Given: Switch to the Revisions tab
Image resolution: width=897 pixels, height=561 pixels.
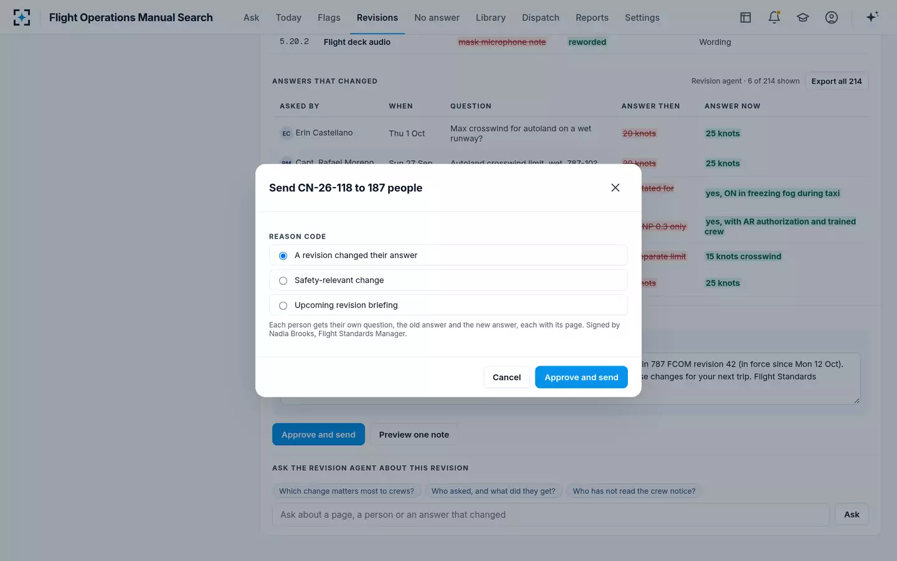Looking at the screenshot, I should click(377, 17).
